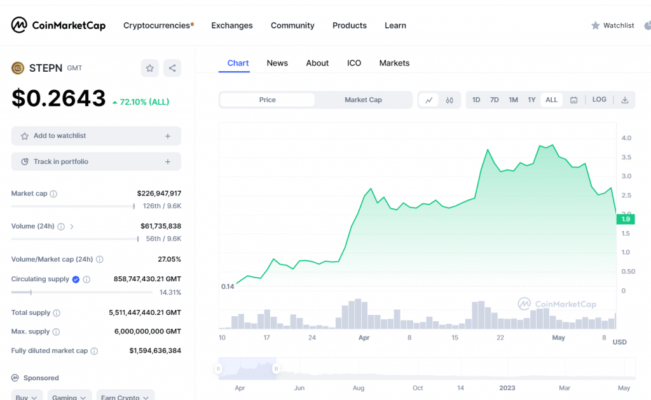Set chart range to 1Y
Viewport: 651px width, 400px height.
click(x=531, y=100)
